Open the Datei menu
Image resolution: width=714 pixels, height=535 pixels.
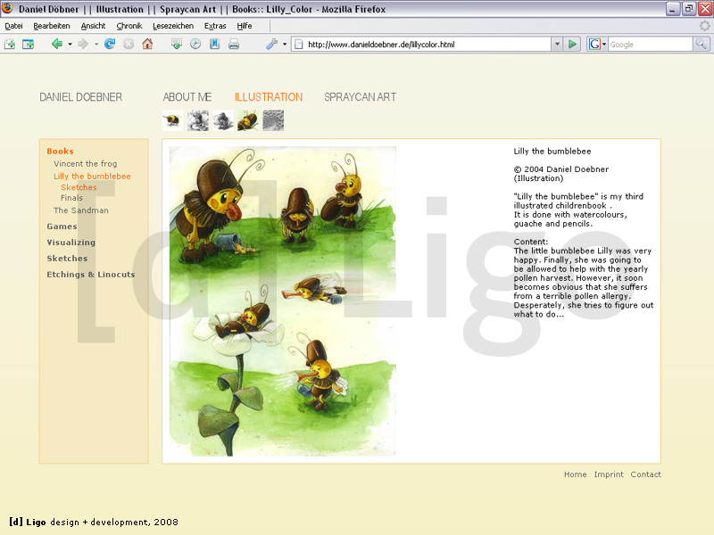pos(13,26)
